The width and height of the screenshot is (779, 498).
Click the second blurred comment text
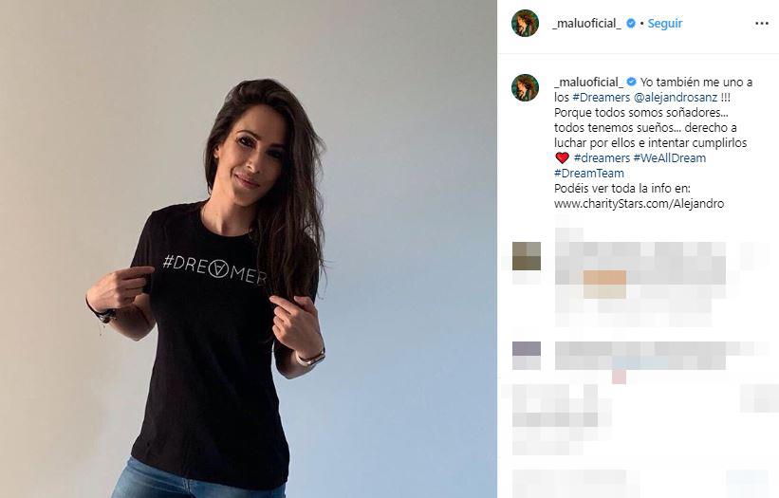640,356
